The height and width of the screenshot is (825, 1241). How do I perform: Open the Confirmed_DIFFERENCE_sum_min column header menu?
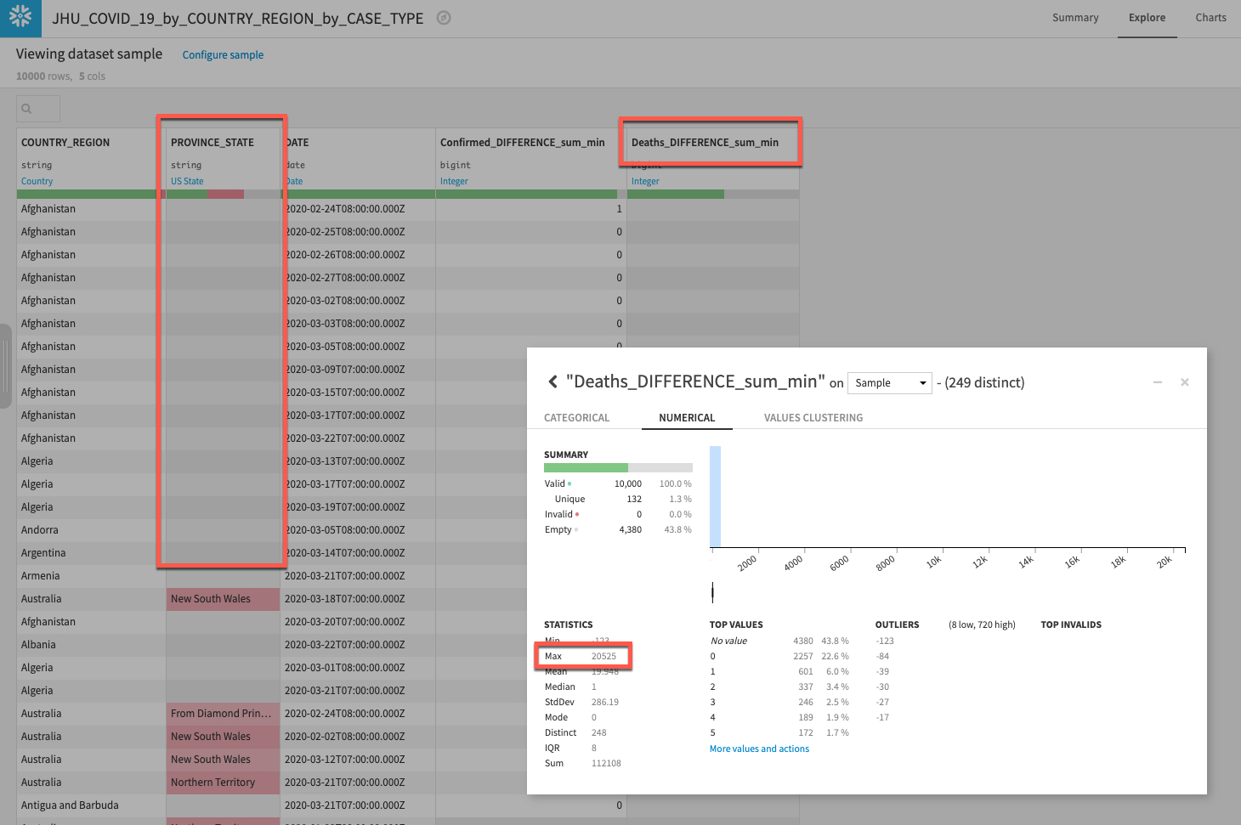tap(522, 143)
